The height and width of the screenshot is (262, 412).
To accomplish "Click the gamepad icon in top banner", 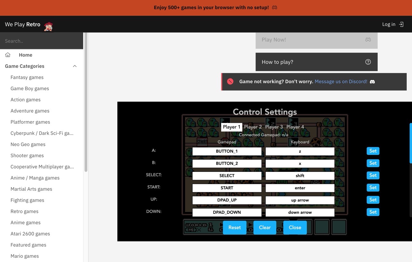I will [275, 7].
